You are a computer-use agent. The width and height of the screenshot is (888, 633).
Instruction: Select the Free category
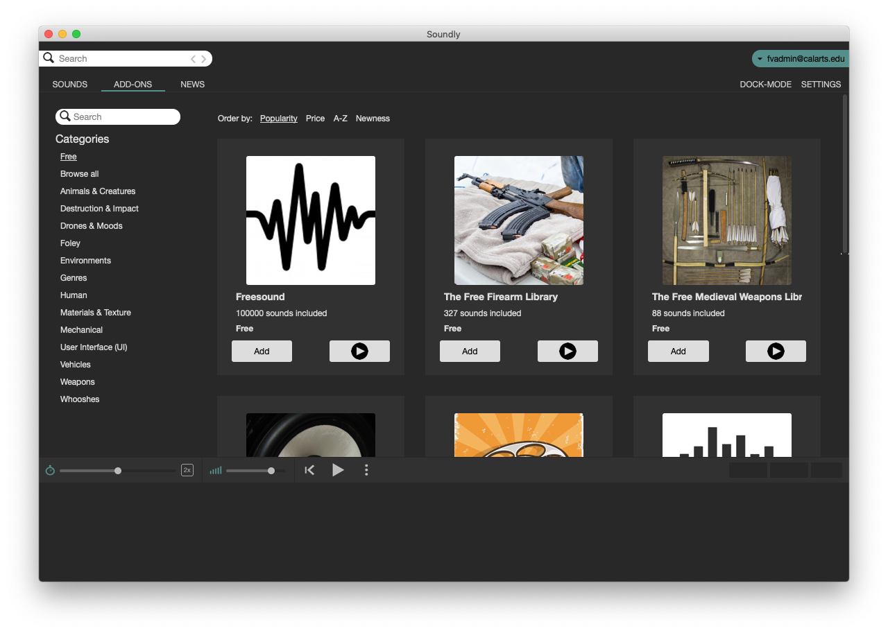pyautogui.click(x=69, y=157)
